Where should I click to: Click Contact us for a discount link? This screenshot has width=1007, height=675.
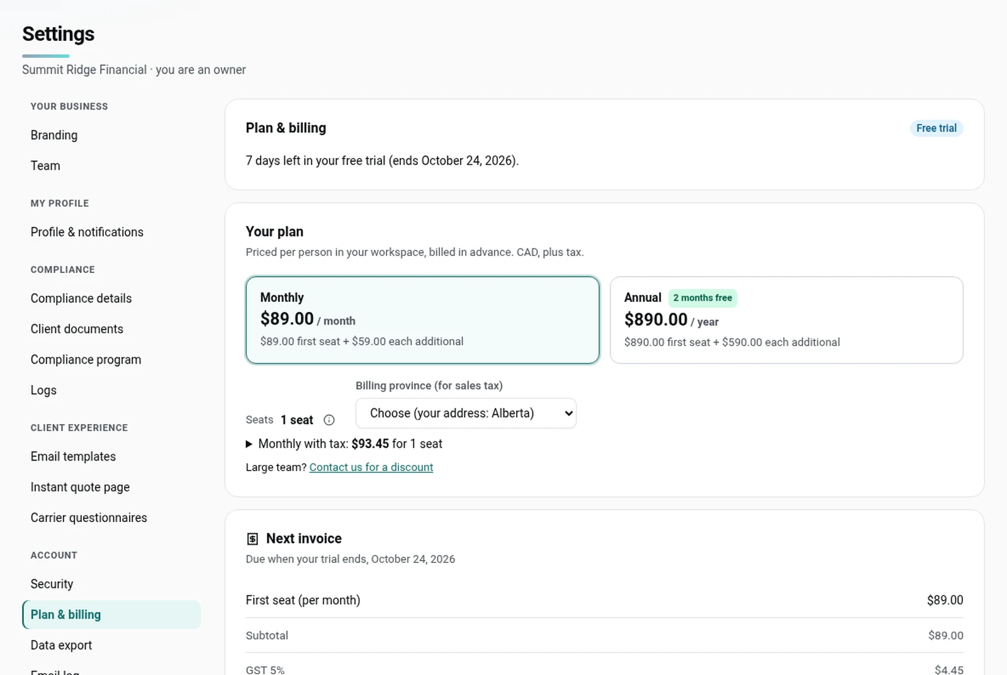tap(371, 467)
